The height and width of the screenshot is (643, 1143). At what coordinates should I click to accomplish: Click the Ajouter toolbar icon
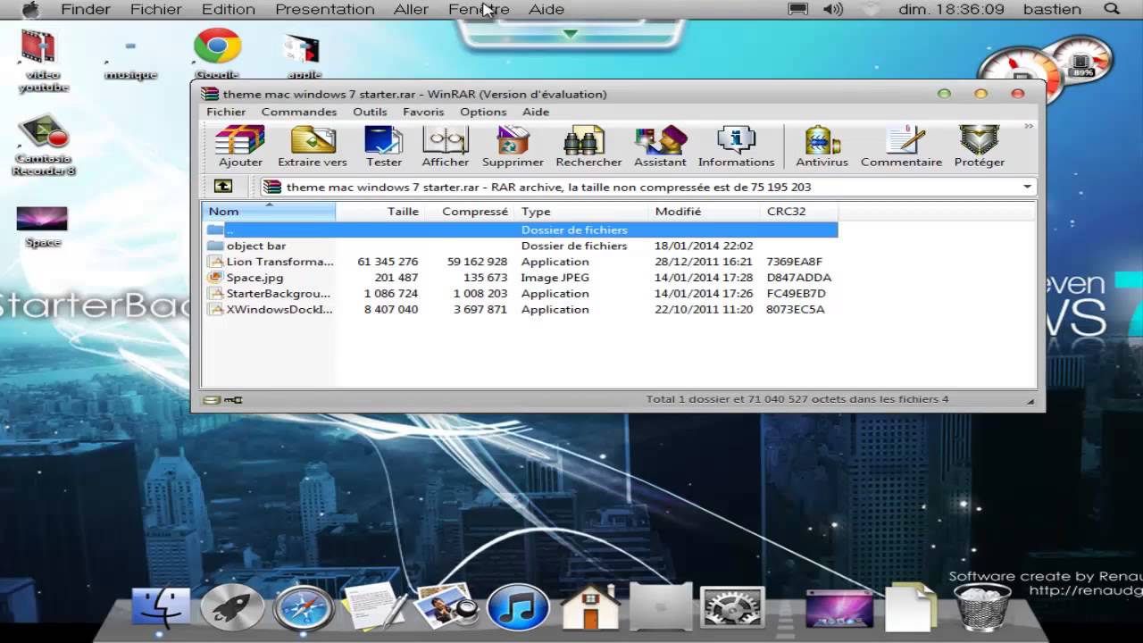[x=240, y=146]
